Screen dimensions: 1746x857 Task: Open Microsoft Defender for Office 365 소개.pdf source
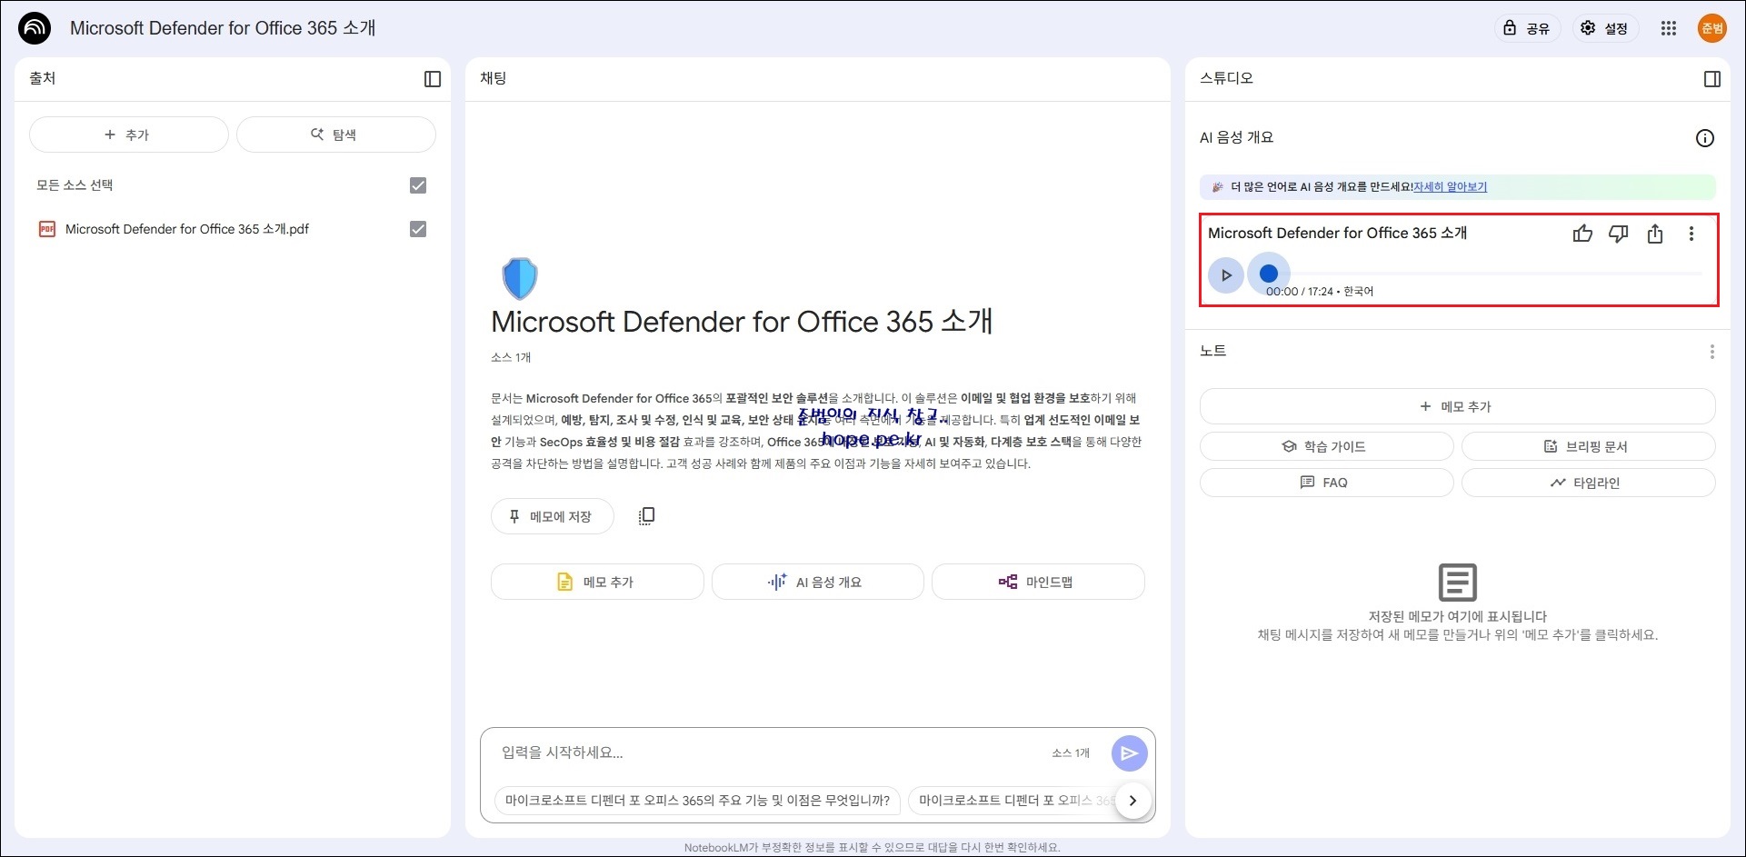pos(187,229)
